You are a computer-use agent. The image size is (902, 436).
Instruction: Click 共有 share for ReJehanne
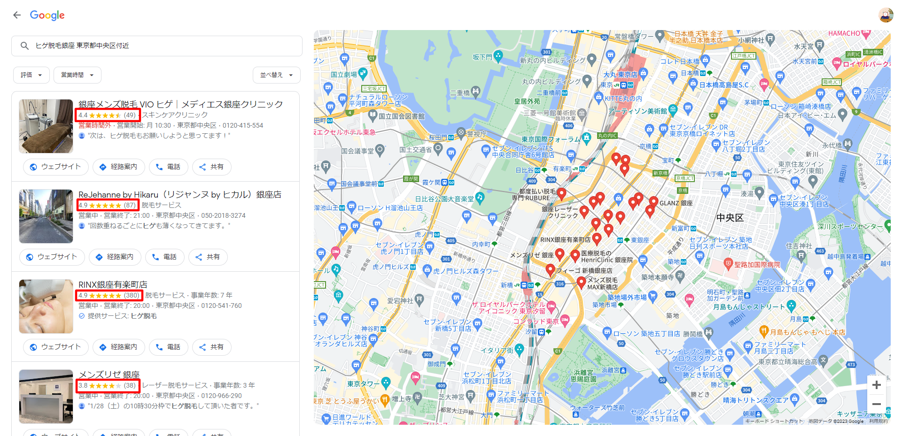(x=208, y=257)
